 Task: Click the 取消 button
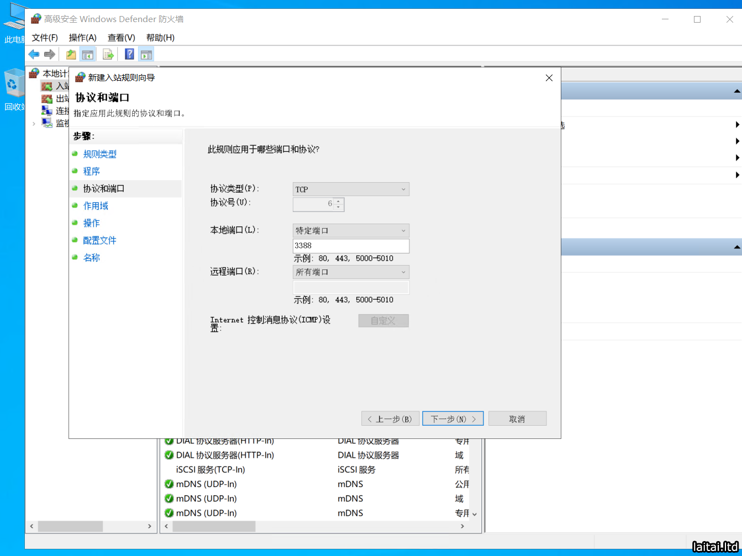pyautogui.click(x=517, y=419)
